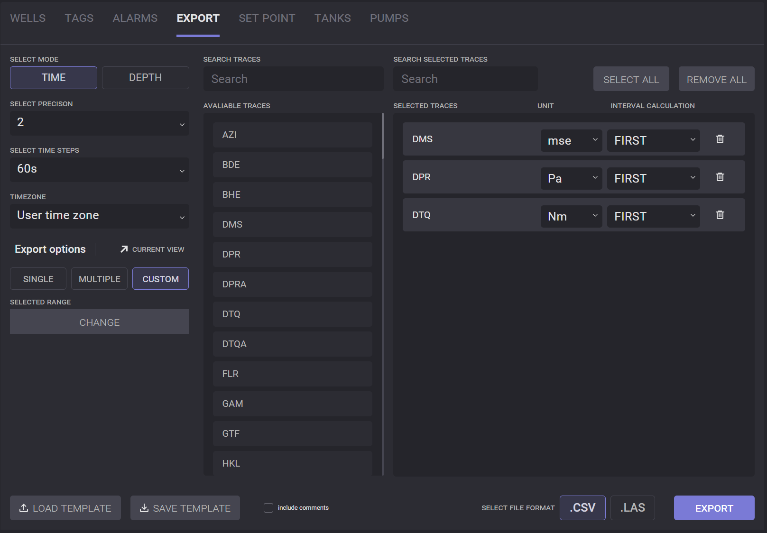Change DTQ interval calculation from FIRST

653,216
